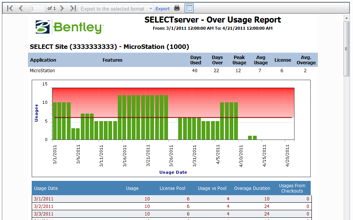Image resolution: width=353 pixels, height=220 pixels.
Task: Click the Avg Usage column header
Action: click(261, 60)
